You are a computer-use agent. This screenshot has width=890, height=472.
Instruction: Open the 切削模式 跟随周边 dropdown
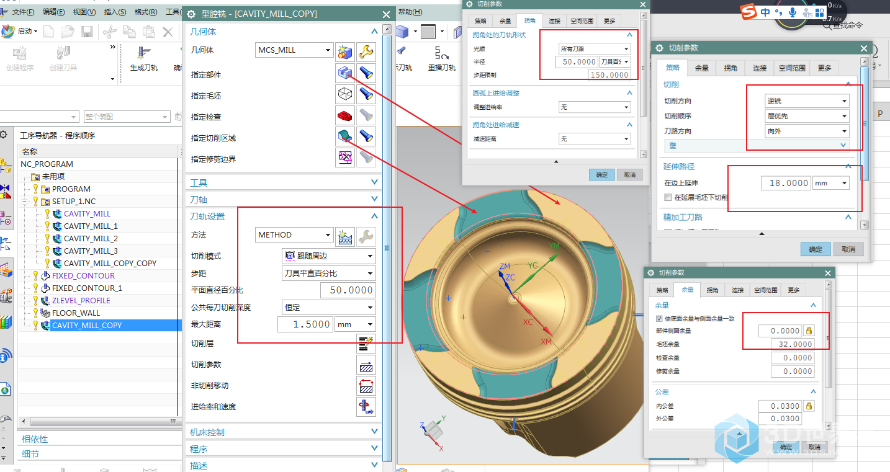click(328, 256)
